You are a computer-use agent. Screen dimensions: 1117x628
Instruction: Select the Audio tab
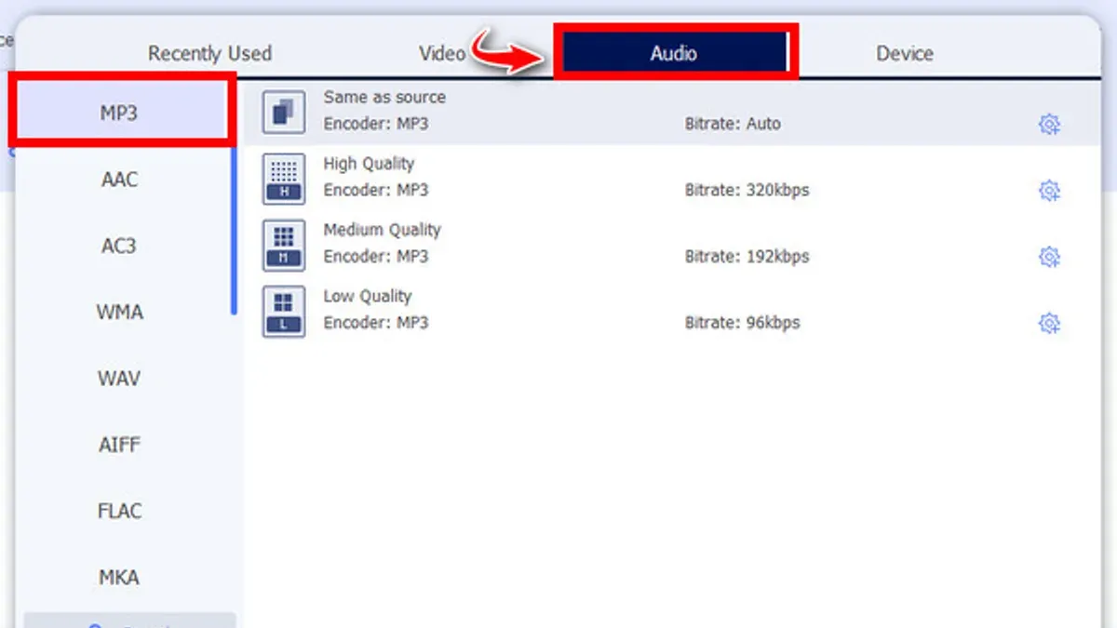(x=674, y=53)
